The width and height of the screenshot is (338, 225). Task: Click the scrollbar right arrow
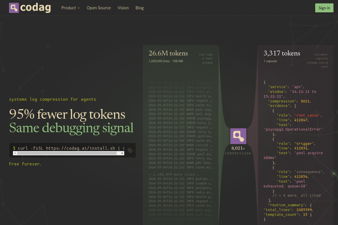pyautogui.click(x=122, y=153)
